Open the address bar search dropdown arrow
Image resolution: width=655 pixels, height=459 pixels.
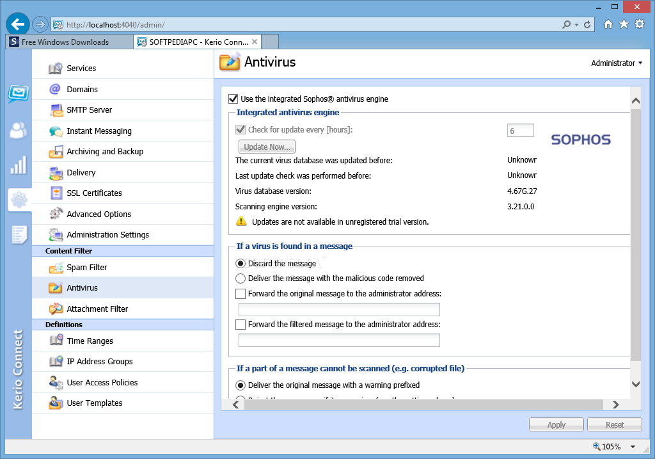(x=576, y=25)
